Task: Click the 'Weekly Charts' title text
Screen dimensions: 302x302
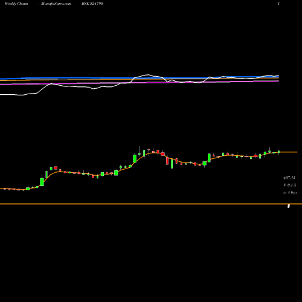Action: 16,4
